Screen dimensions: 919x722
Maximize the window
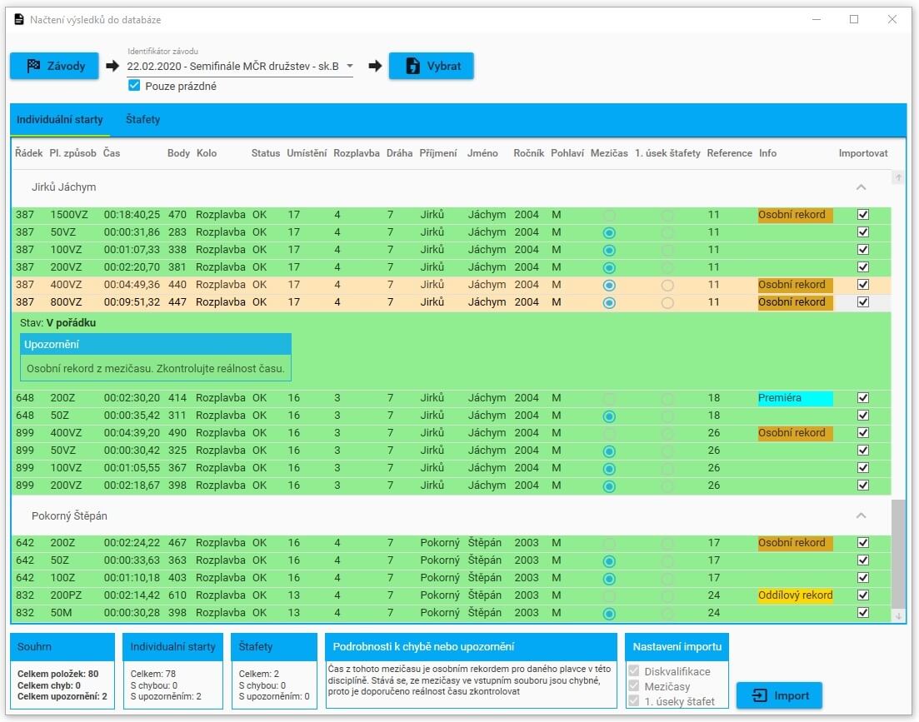point(854,19)
